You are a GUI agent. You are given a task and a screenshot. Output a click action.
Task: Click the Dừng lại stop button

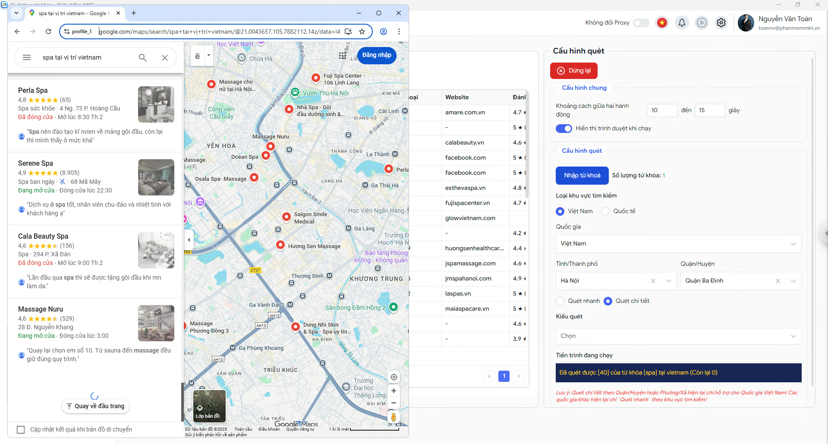tap(574, 71)
